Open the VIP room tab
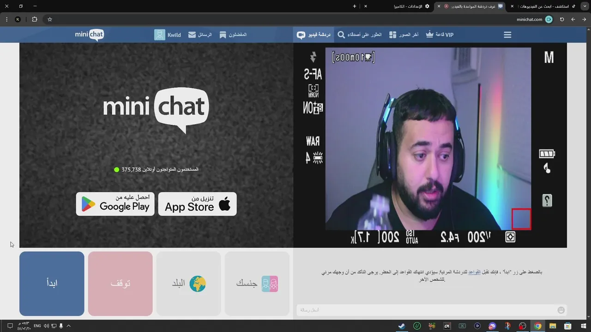 (440, 35)
